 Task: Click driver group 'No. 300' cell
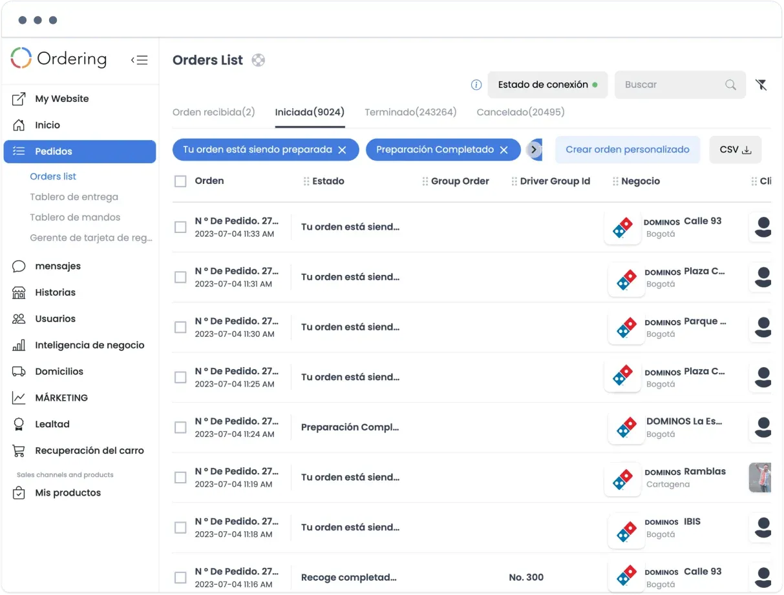pyautogui.click(x=526, y=578)
